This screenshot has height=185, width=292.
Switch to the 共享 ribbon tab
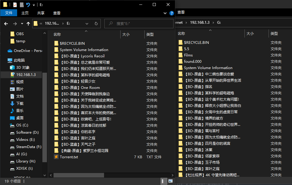[x=41, y=13]
